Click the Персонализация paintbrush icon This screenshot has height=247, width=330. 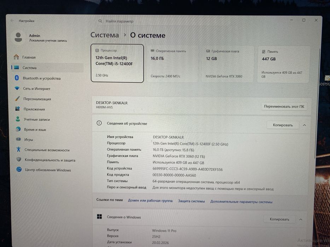tap(17, 98)
